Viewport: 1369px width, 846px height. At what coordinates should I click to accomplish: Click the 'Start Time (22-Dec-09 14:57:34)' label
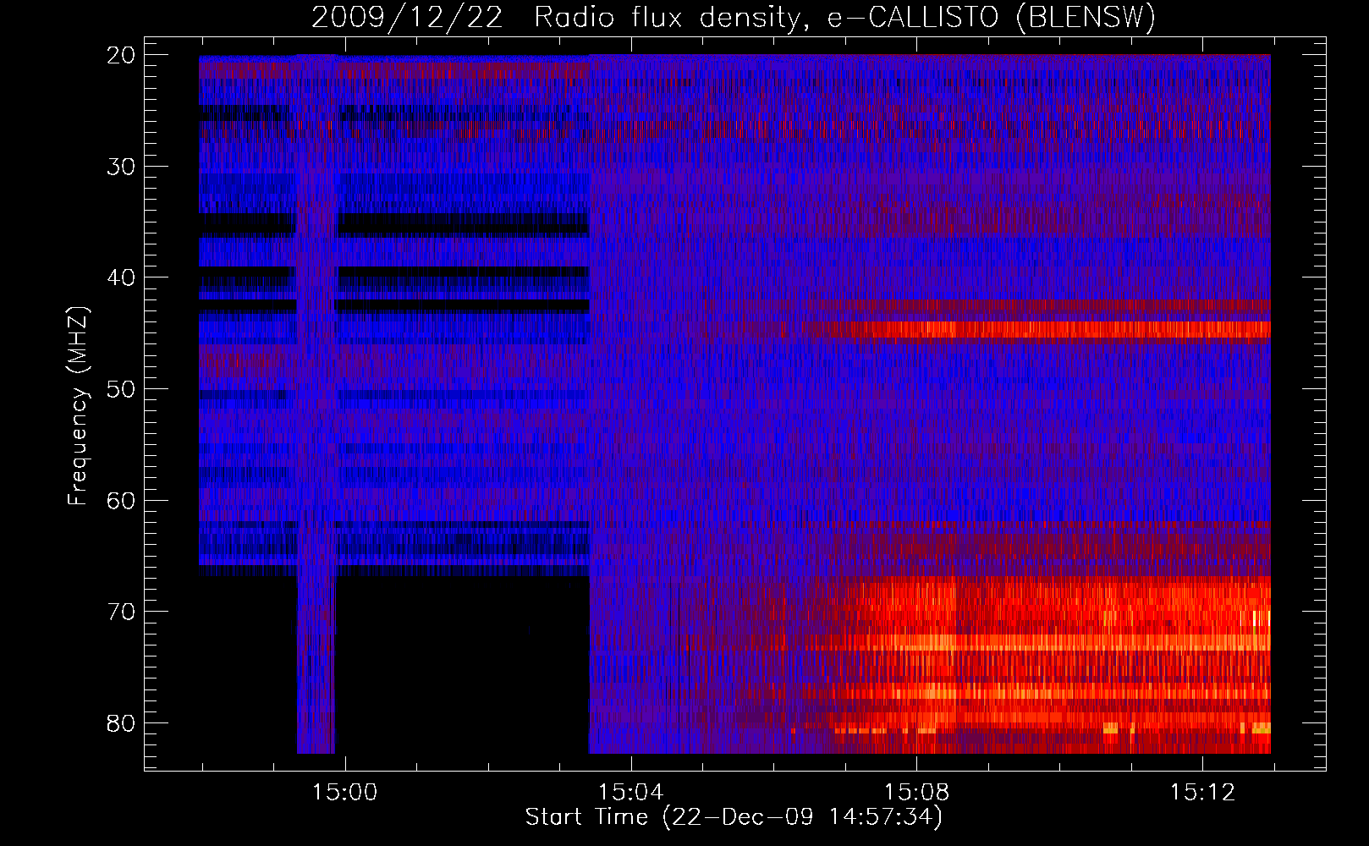(734, 817)
